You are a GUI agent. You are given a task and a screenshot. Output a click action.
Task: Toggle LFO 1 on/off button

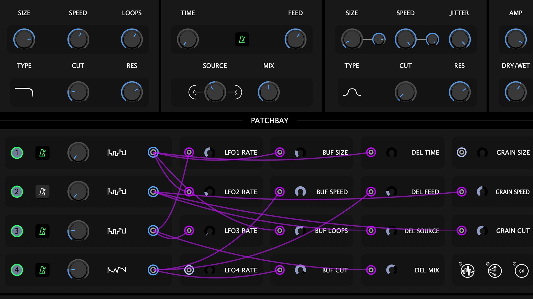point(17,153)
